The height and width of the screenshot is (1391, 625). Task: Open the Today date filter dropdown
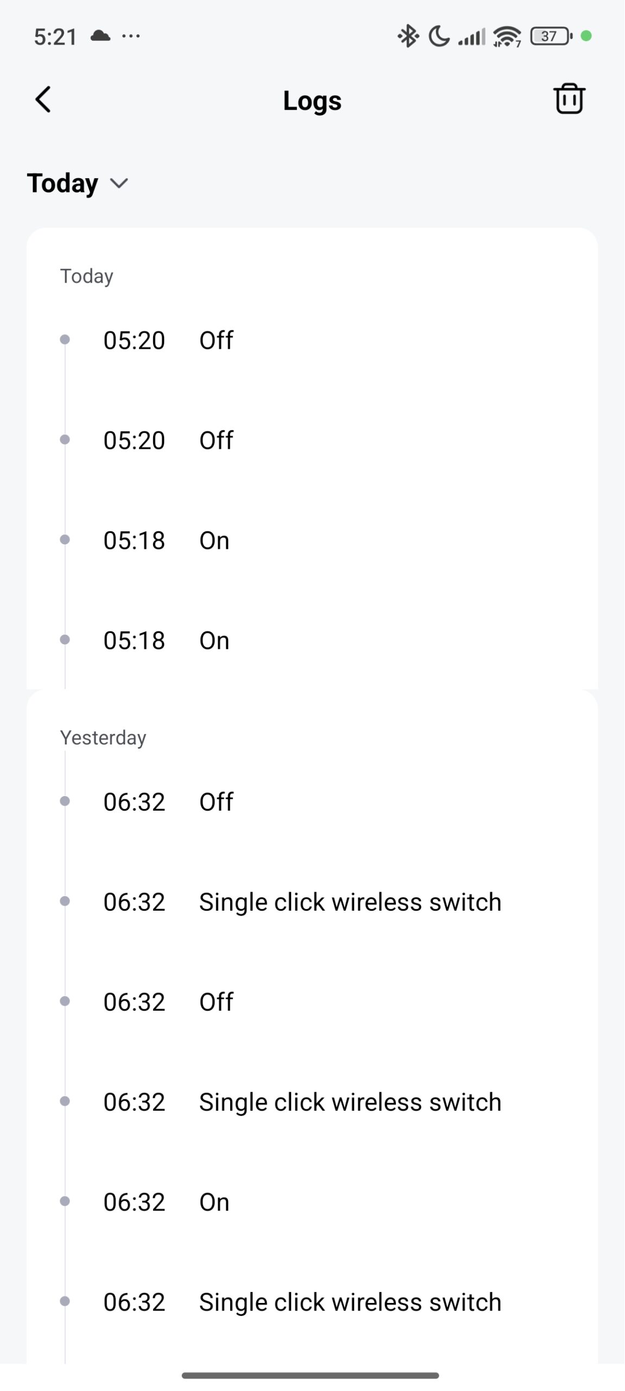tap(78, 183)
